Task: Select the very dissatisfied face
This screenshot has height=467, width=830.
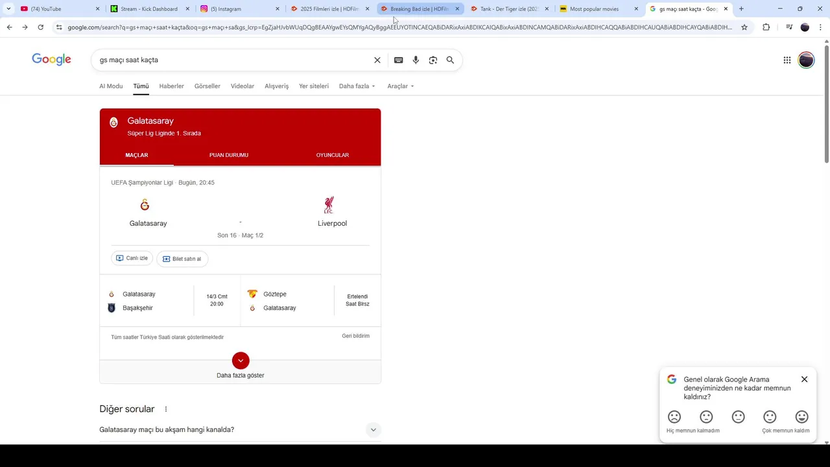Action: (674, 417)
